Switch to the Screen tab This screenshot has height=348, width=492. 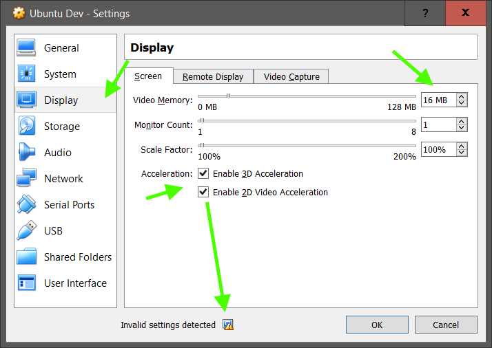[x=148, y=76]
